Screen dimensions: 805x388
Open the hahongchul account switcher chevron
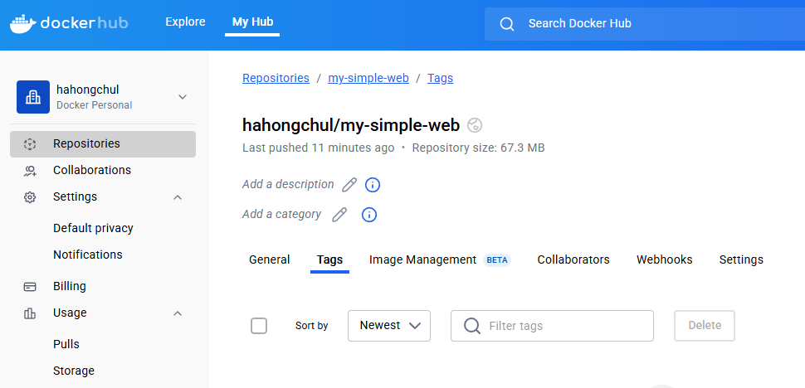[x=183, y=97]
